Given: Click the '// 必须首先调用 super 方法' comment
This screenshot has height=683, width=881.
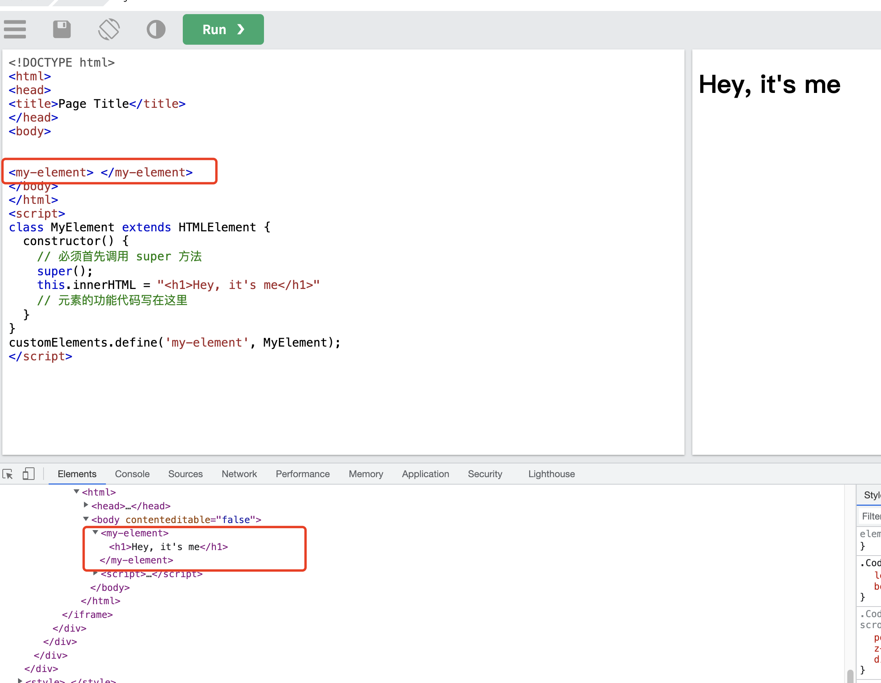Looking at the screenshot, I should pos(119,256).
